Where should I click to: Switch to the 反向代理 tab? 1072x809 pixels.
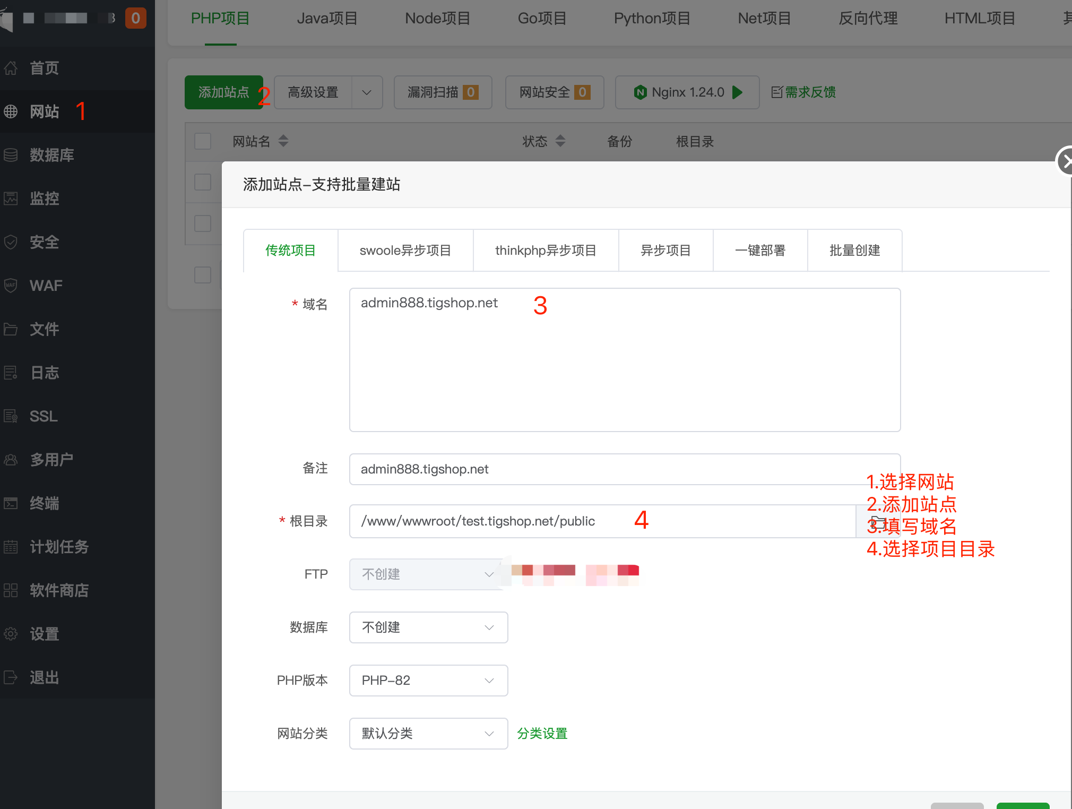(x=868, y=19)
